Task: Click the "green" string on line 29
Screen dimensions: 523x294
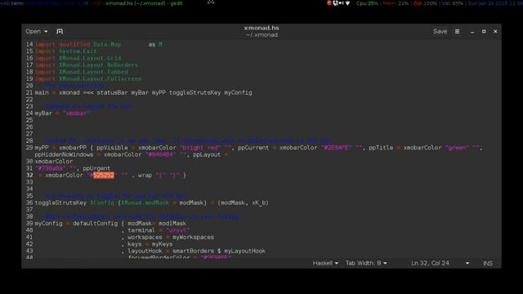Action: click(x=457, y=148)
